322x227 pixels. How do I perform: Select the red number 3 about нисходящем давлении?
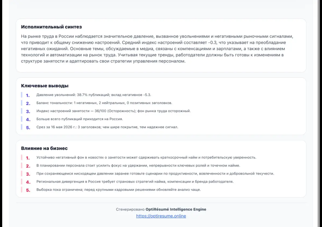pyautogui.click(x=28, y=174)
